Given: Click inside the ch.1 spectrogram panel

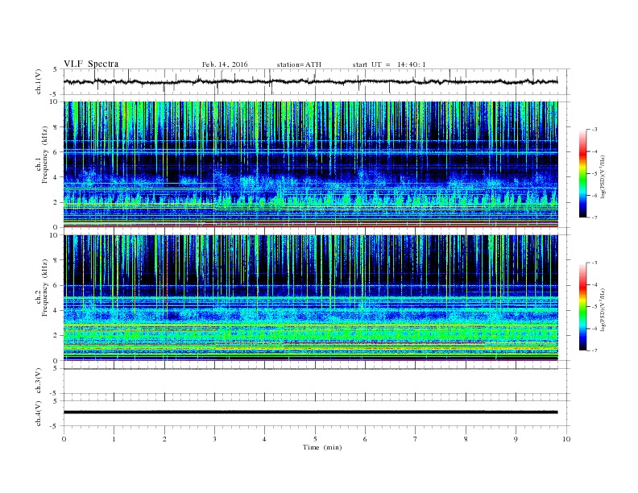Looking at the screenshot, I should coord(310,164).
